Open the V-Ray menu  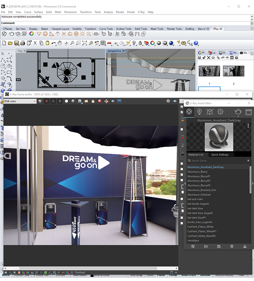pos(141,12)
